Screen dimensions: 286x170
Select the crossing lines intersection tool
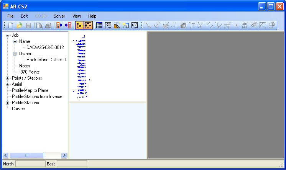click(201, 25)
